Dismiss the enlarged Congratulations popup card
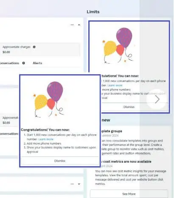Screen dimensions: 174x198 coord(60,161)
